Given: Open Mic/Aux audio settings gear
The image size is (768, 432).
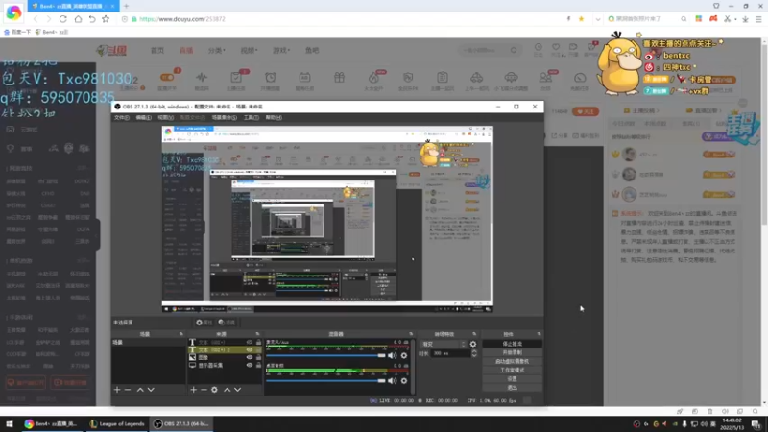Looking at the screenshot, I should [403, 355].
